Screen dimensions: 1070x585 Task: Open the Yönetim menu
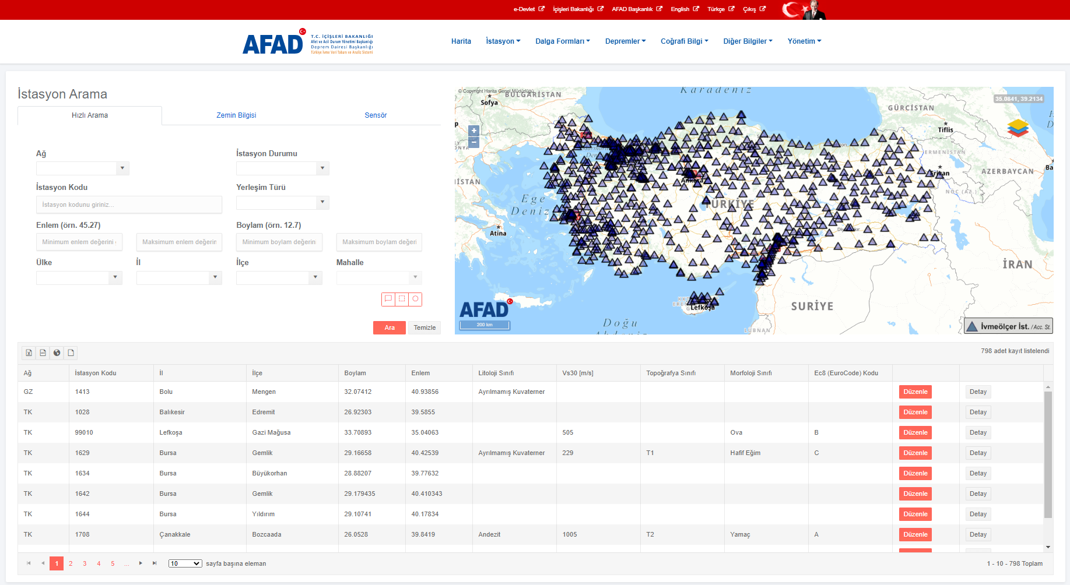pos(804,41)
